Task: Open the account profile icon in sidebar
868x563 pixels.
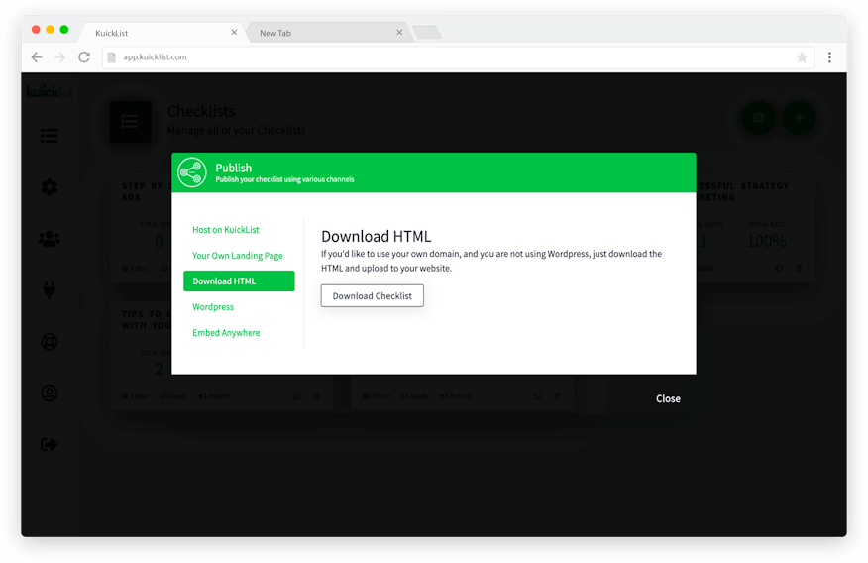Action: coord(49,394)
